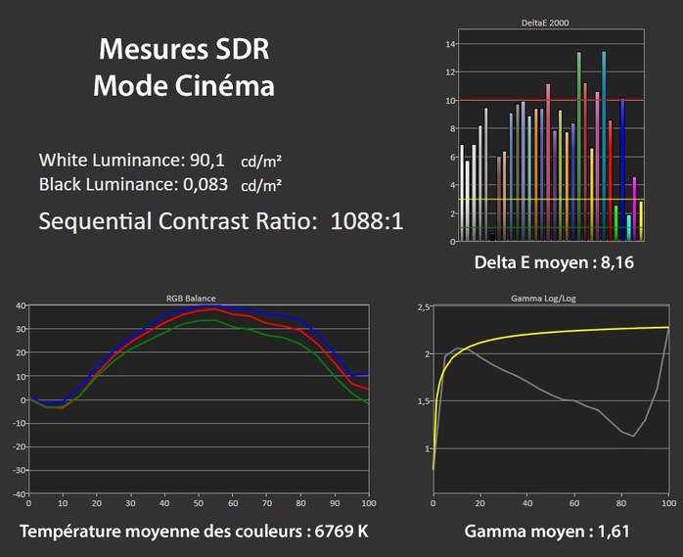Click the blue bar in DeltaE chart
Viewport: 683px width, 557px height.
click(x=622, y=169)
